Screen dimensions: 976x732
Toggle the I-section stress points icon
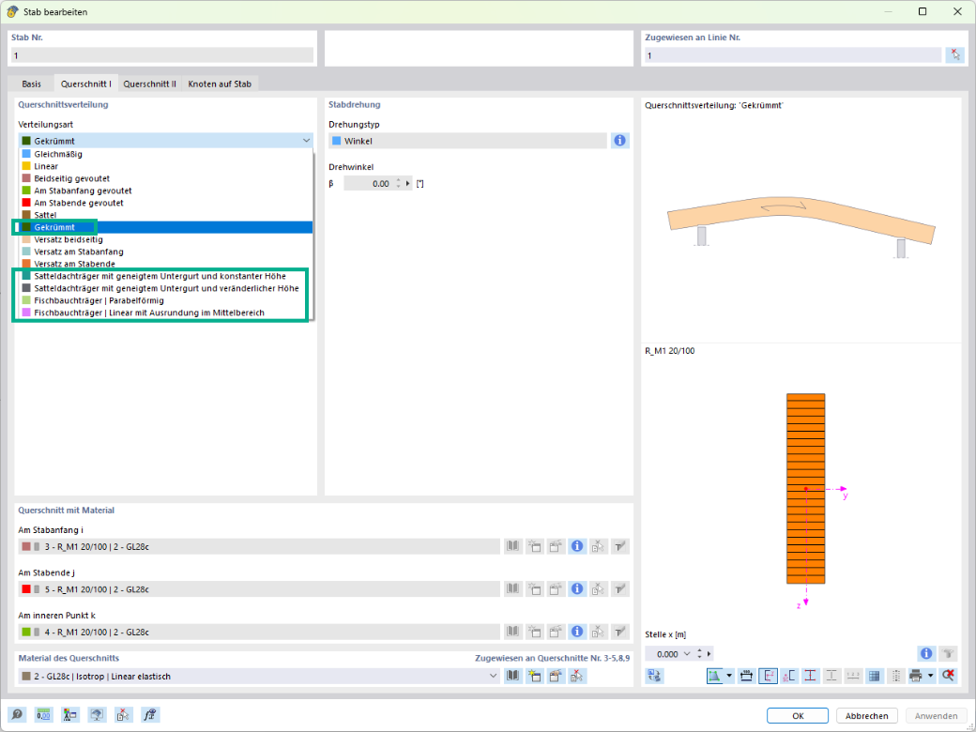point(810,676)
